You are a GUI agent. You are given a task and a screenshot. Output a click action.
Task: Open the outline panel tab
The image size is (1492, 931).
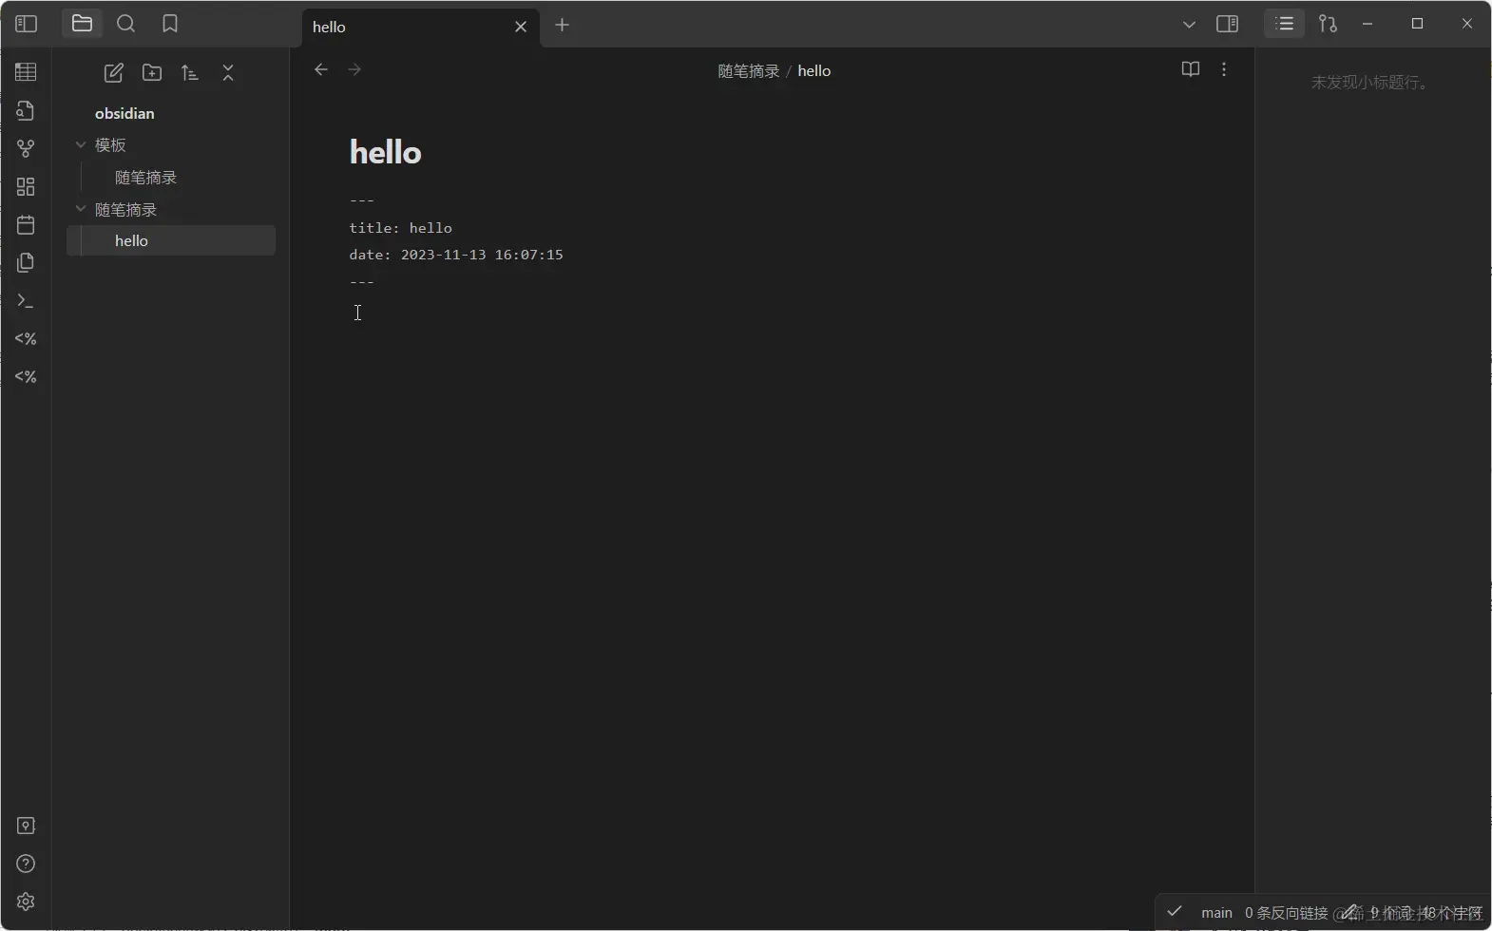[1285, 24]
